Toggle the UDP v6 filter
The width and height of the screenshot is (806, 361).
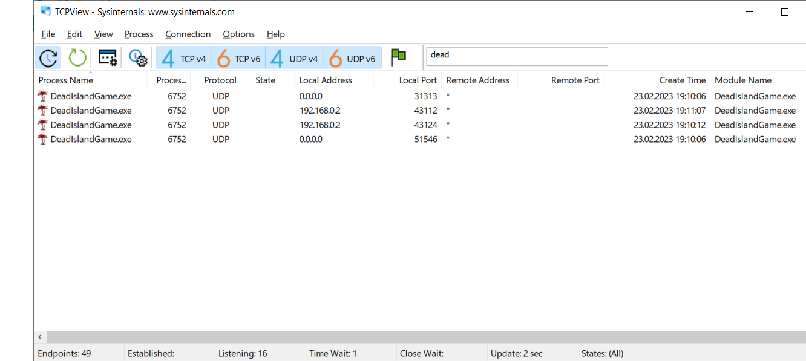tap(352, 58)
